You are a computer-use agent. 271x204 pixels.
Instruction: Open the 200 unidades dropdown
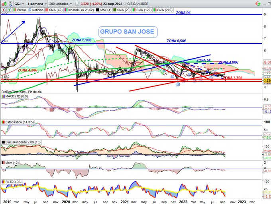tap(61, 4)
